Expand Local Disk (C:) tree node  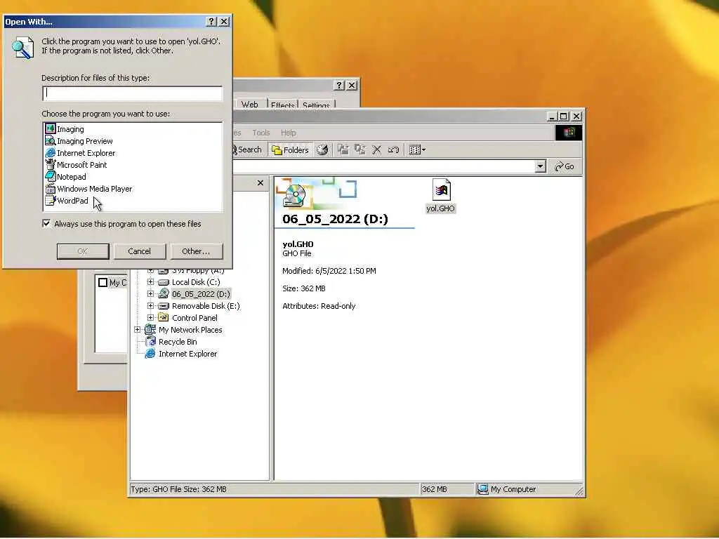pos(150,282)
